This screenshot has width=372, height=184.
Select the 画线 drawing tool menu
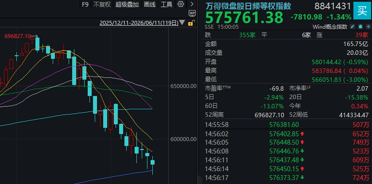click(x=150, y=4)
